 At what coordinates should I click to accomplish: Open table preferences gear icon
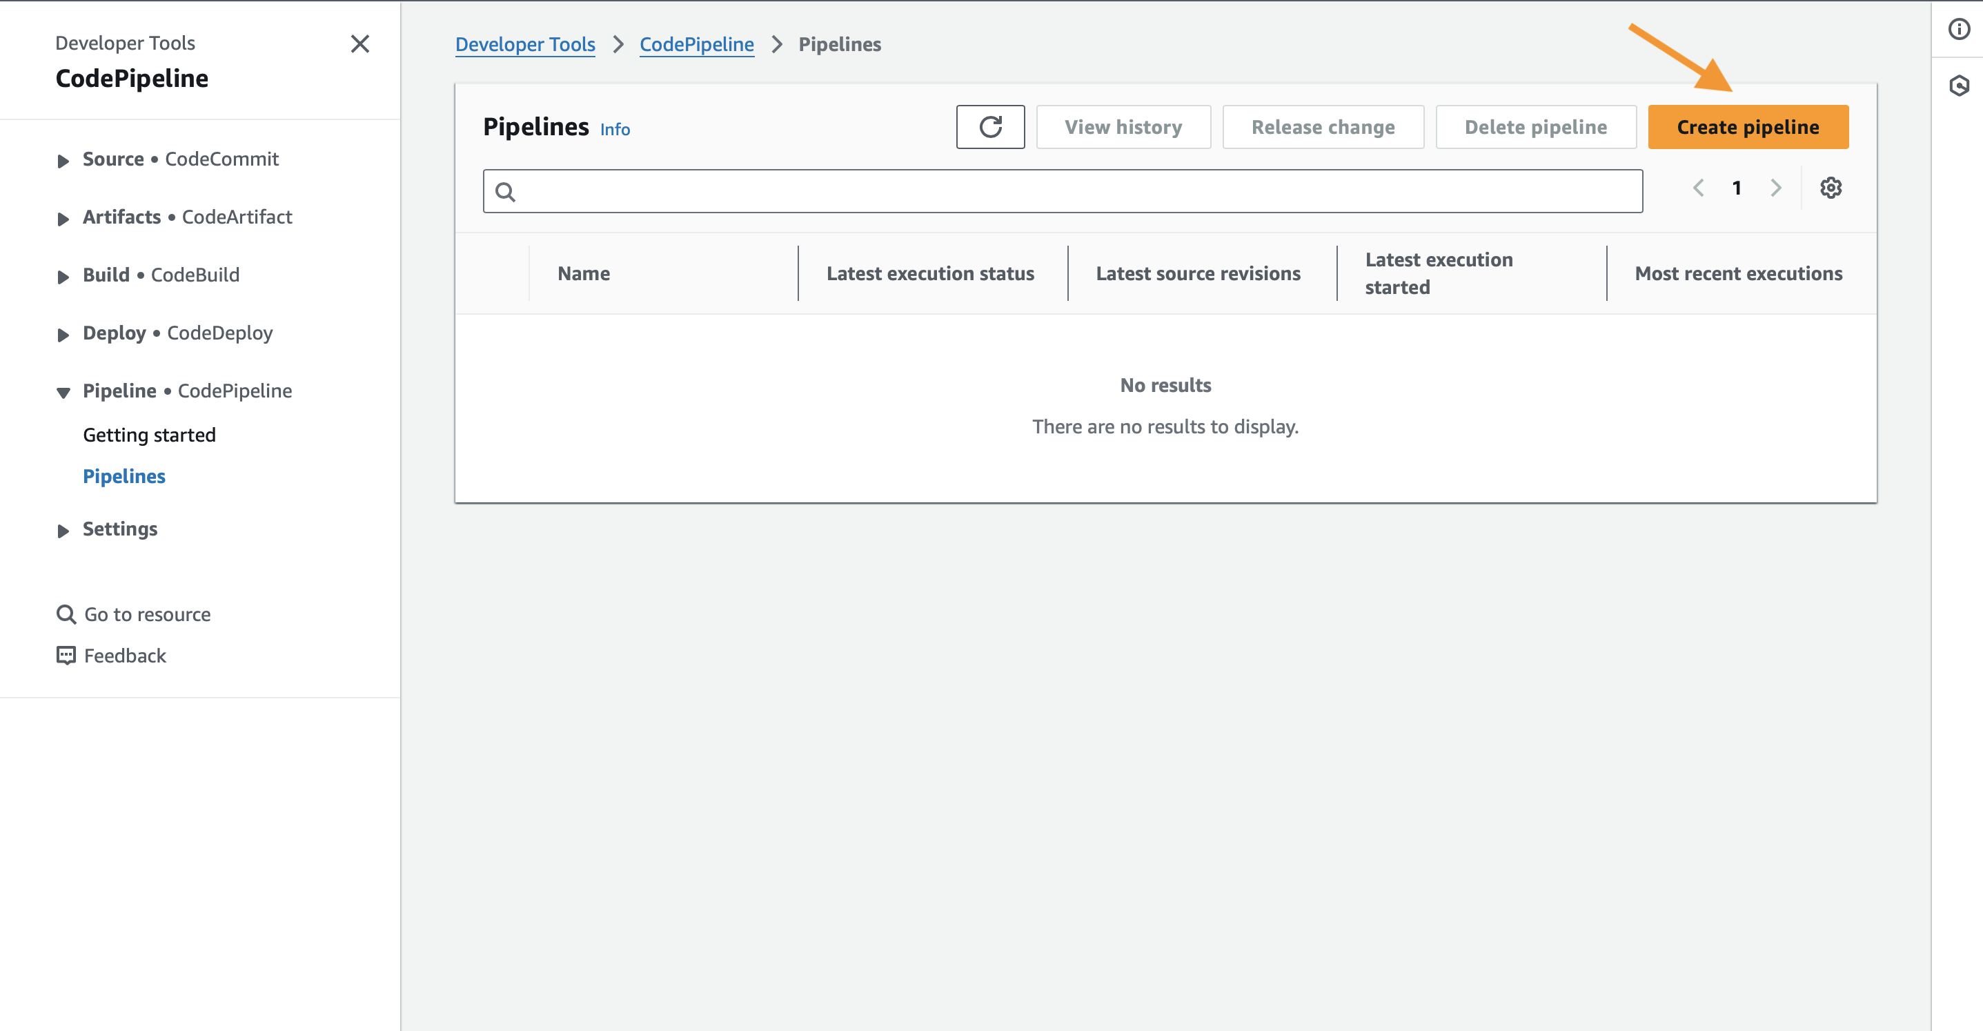click(1830, 188)
